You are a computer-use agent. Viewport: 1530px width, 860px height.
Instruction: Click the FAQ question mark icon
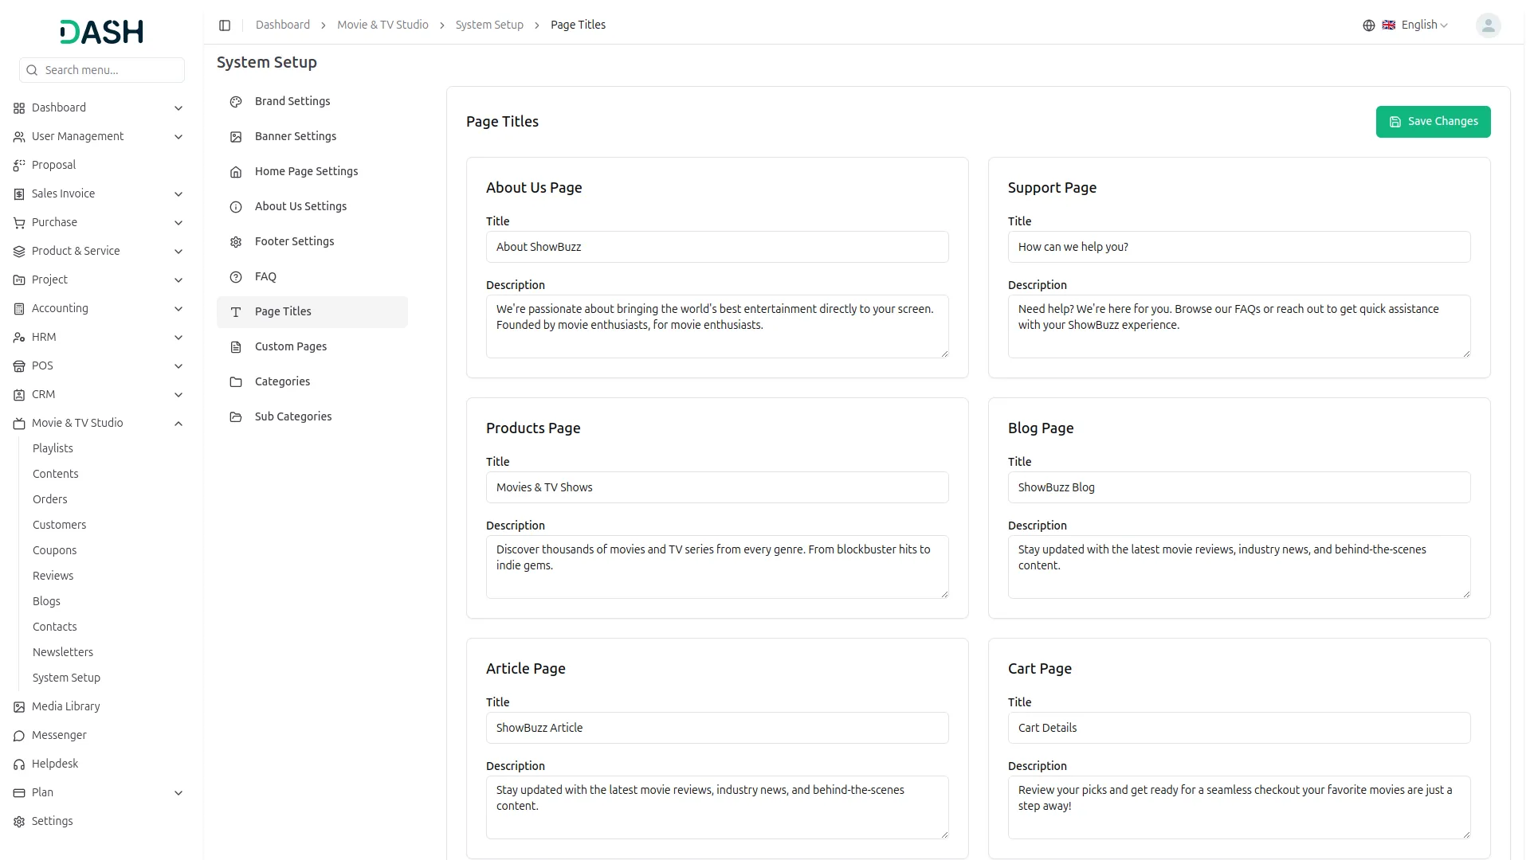tap(236, 277)
